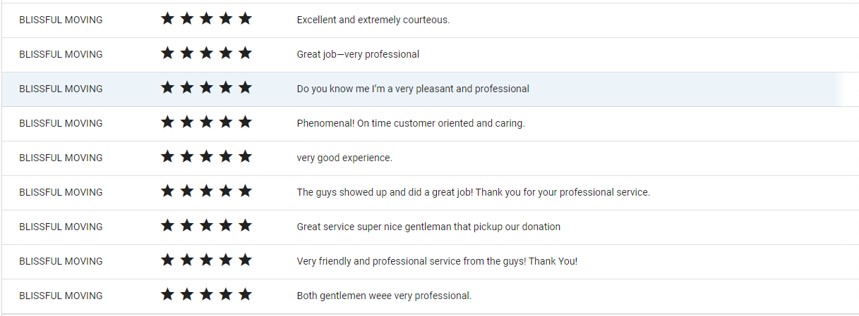Viewport: 859px width, 316px height.
Task: Click the stars for "very good experience"
Action: (x=206, y=157)
